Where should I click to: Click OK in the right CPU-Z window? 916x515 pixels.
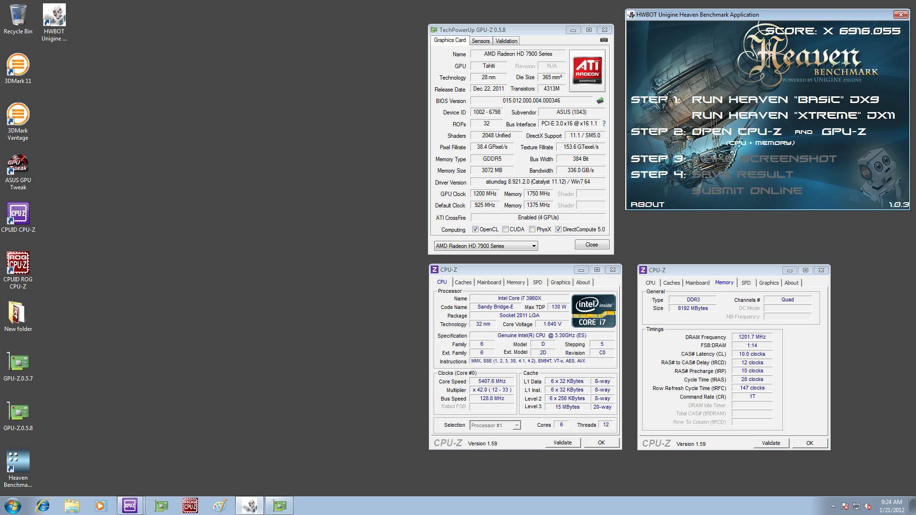[810, 443]
